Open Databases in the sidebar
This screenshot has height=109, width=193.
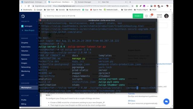(25, 55)
